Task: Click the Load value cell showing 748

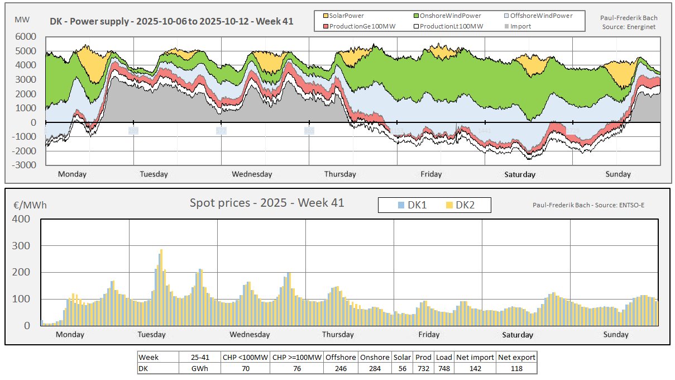Action: pyautogui.click(x=444, y=368)
